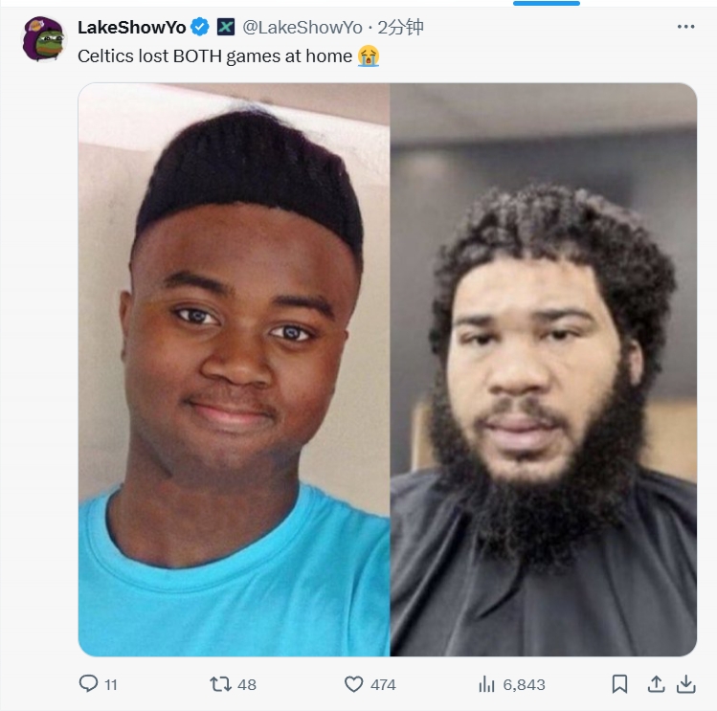The image size is (717, 711).
Task: Click the 474 likes count
Action: (x=383, y=684)
